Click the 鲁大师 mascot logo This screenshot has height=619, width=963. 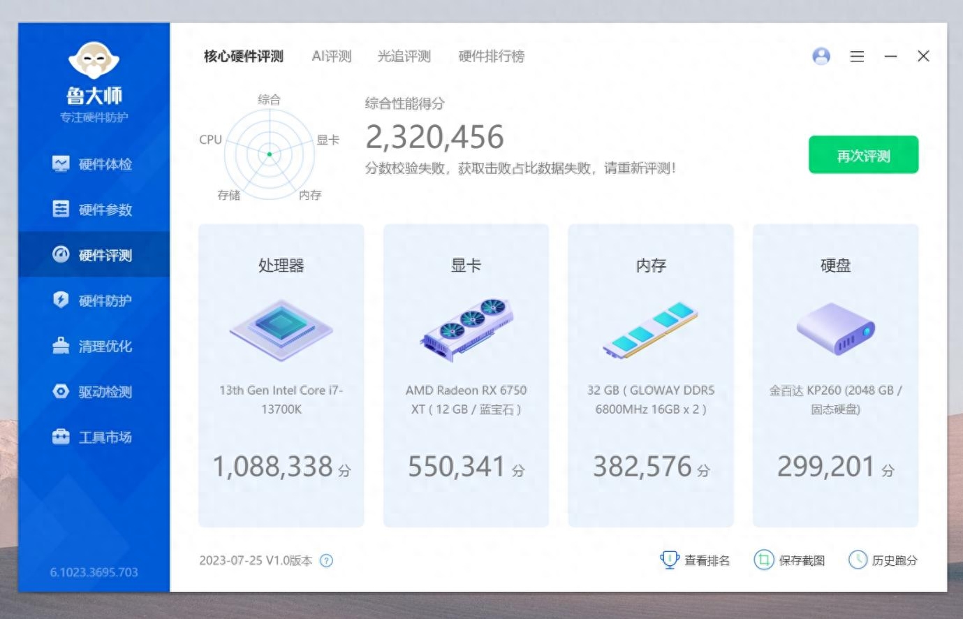(x=94, y=61)
